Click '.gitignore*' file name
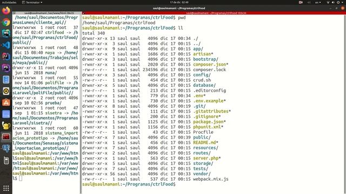The width and height of the screenshot is (346, 194). coord(207,116)
